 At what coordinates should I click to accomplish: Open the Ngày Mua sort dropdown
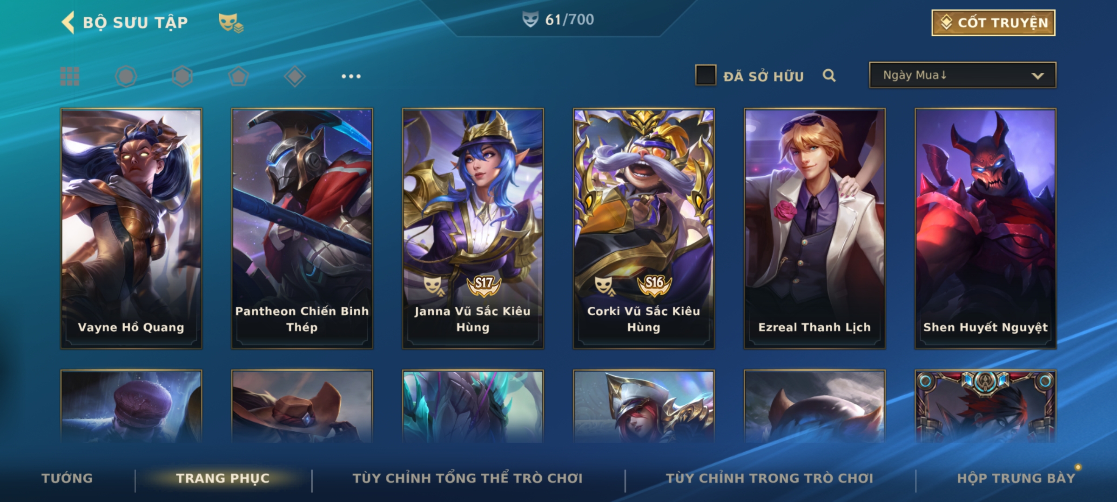962,75
